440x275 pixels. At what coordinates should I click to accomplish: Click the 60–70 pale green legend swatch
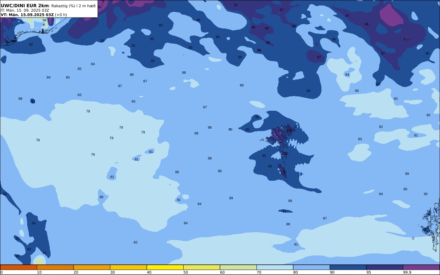pos(238,267)
